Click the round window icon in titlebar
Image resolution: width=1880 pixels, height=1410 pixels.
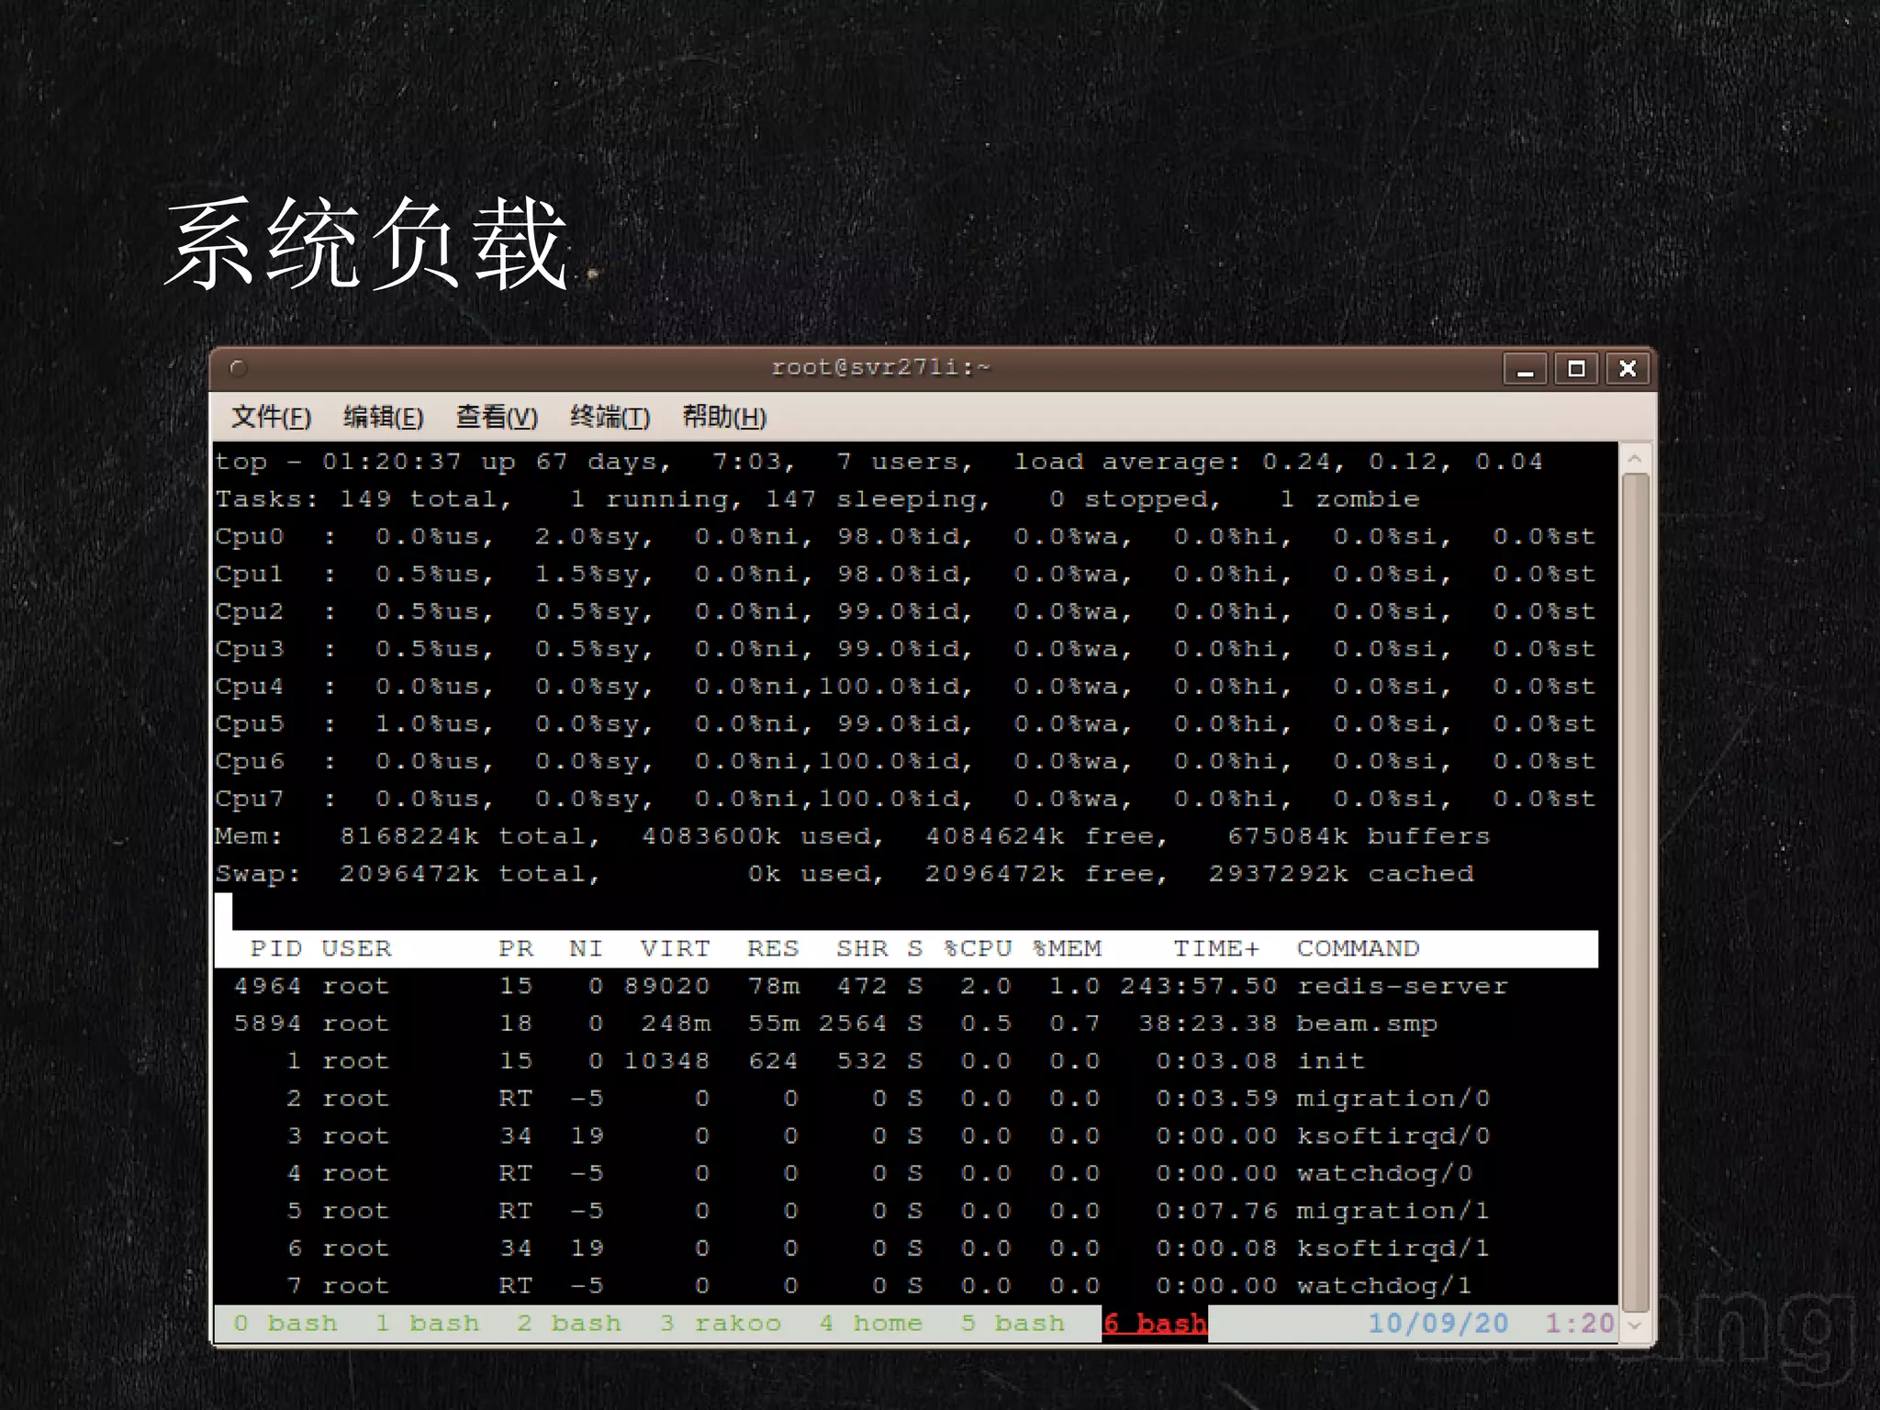pos(239,369)
